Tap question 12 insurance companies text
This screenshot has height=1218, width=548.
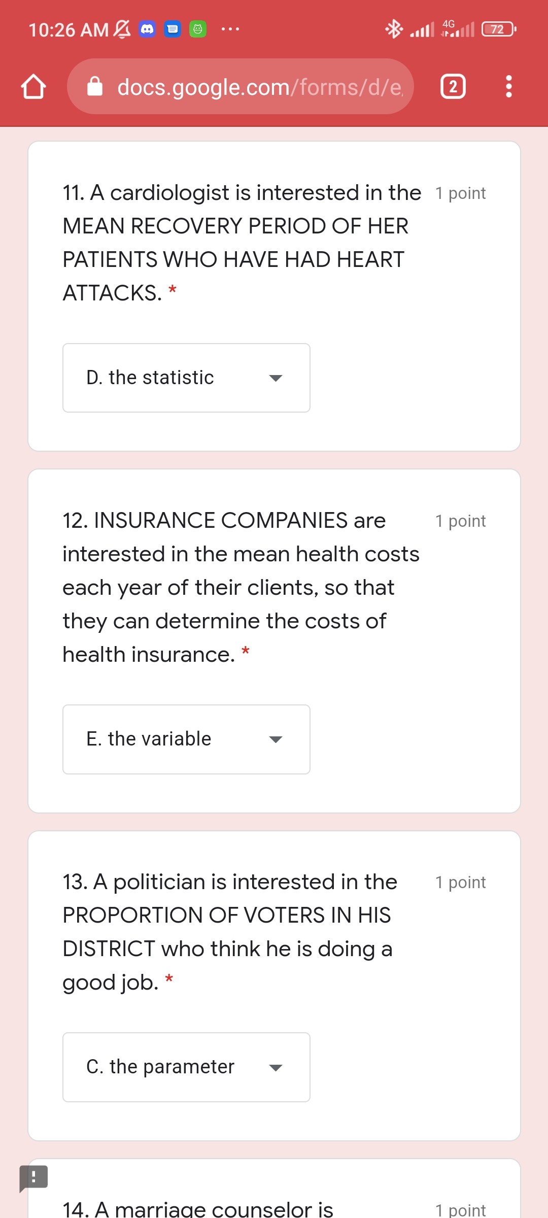click(241, 587)
